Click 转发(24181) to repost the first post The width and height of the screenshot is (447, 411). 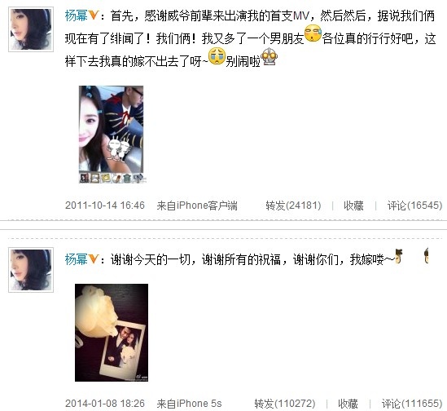(293, 205)
